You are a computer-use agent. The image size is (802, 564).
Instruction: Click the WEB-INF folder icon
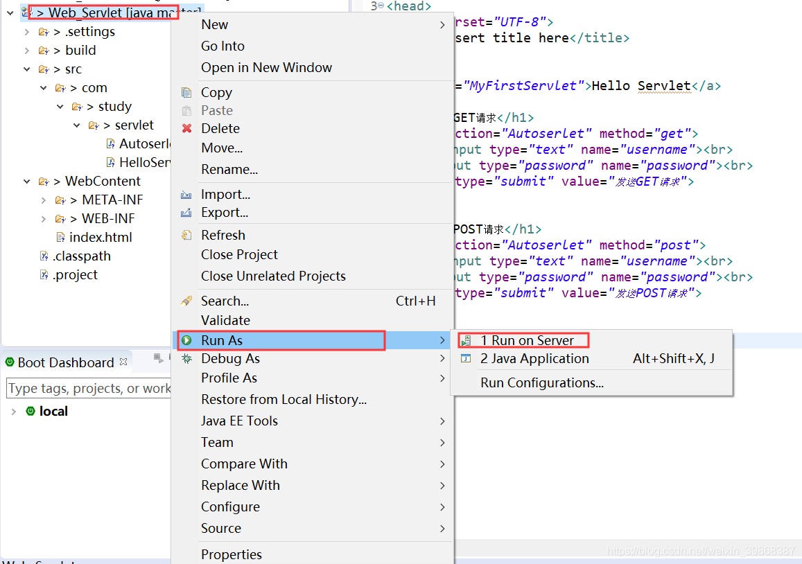(x=60, y=219)
